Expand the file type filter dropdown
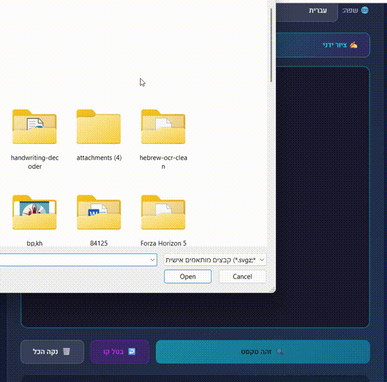 262,260
